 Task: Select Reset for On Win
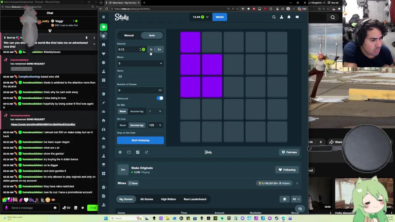click(123, 111)
